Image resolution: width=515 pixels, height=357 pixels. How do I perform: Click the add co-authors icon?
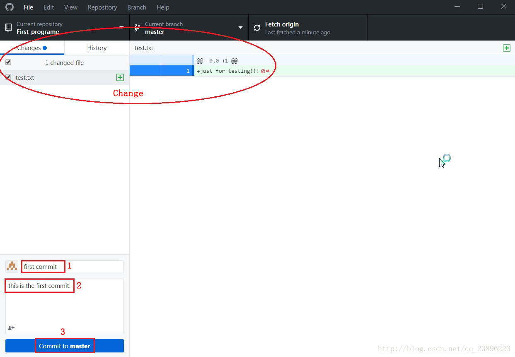point(11,328)
